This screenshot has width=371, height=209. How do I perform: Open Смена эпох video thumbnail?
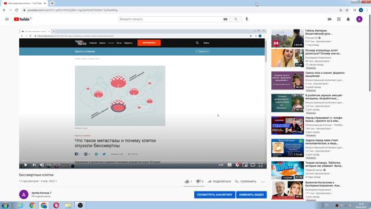(x=288, y=80)
